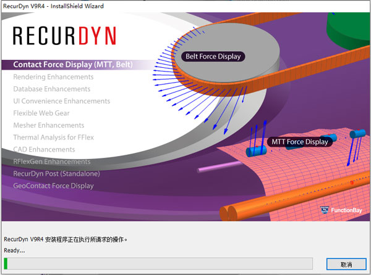Click the installation progress bar
371x275 pixels.
[x=158, y=263]
